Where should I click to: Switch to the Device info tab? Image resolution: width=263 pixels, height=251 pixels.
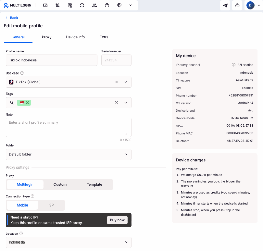click(75, 37)
